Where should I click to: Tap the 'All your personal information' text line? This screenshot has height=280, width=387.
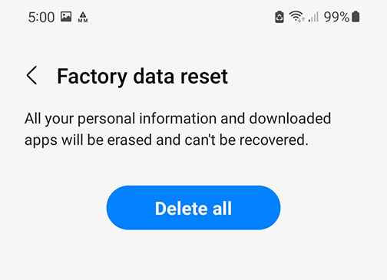(177, 119)
